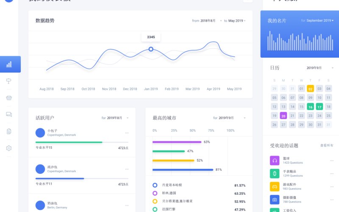Viewport: 339px width, 212px height.
Task: Click the 查看所有 link in popular topics
Action: coord(327,145)
